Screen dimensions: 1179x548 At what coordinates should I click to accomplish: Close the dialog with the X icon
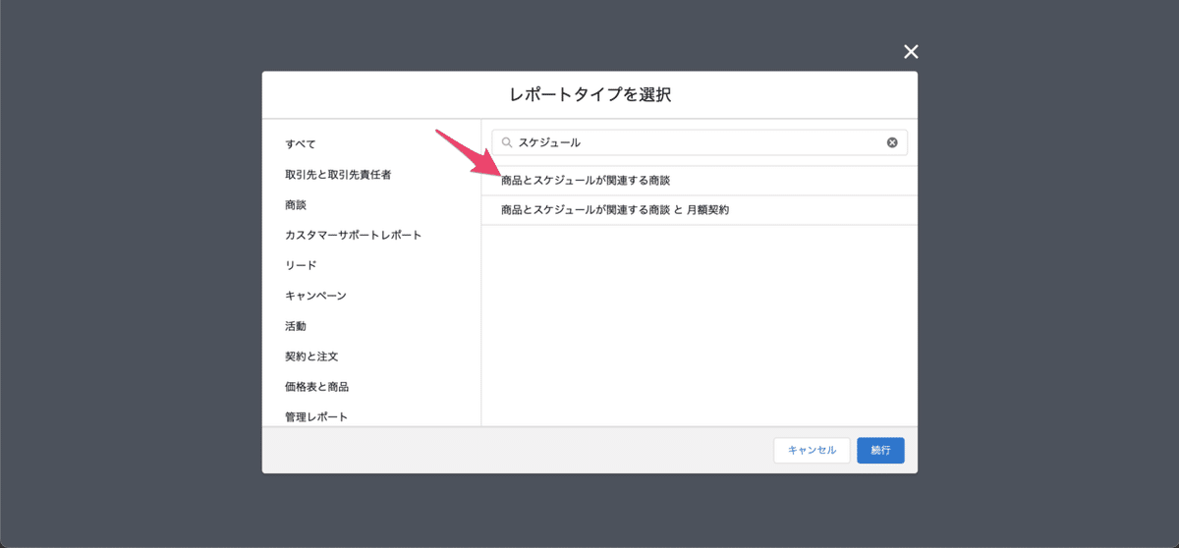click(911, 52)
